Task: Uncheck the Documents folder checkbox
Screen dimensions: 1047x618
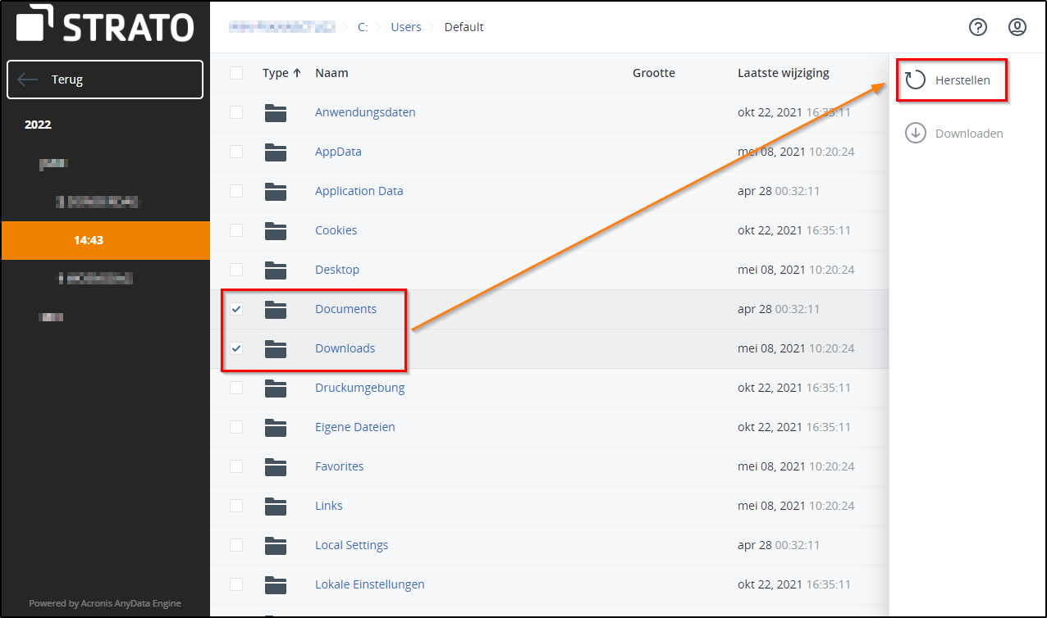Action: (236, 309)
